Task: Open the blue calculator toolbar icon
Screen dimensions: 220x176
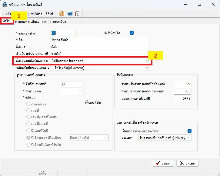Action: tap(70, 14)
